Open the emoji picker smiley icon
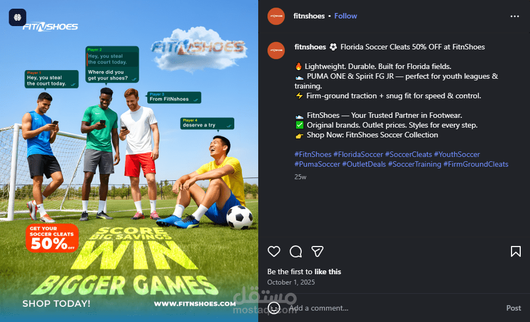530x322 pixels. 274,308
